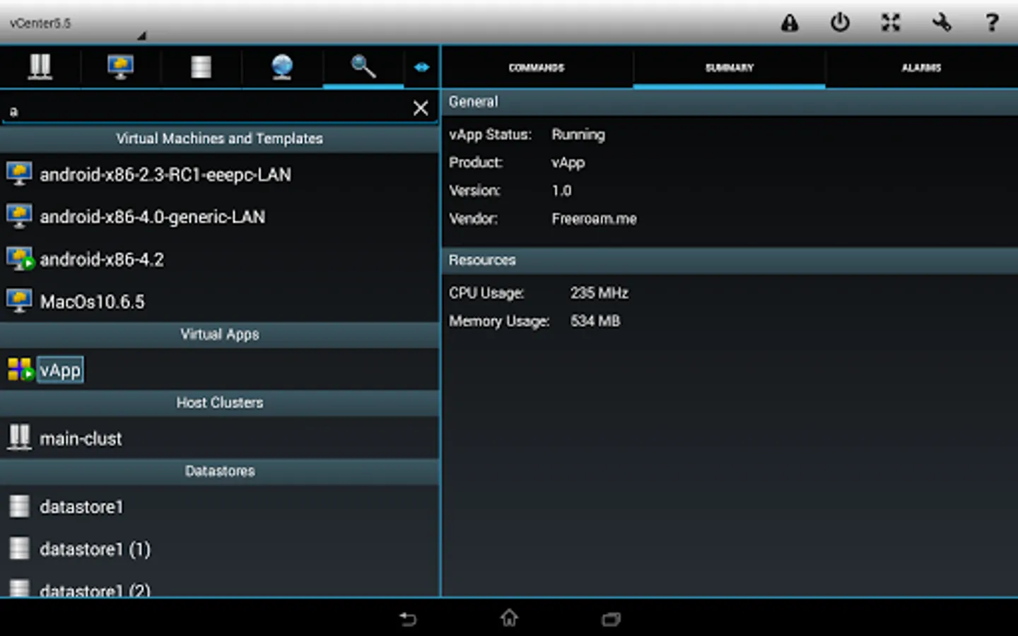This screenshot has height=636, width=1018.
Task: Click the 'Virtual Apps' section header
Action: pyautogui.click(x=219, y=335)
